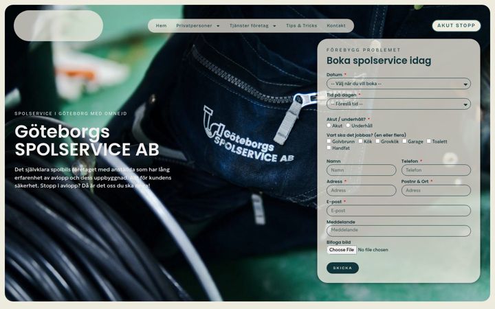Click SPOLSERVICE I GÖTEBORG MED OMNEJD text

(71, 113)
